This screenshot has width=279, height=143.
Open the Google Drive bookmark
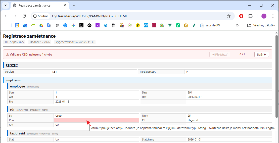[41, 25]
